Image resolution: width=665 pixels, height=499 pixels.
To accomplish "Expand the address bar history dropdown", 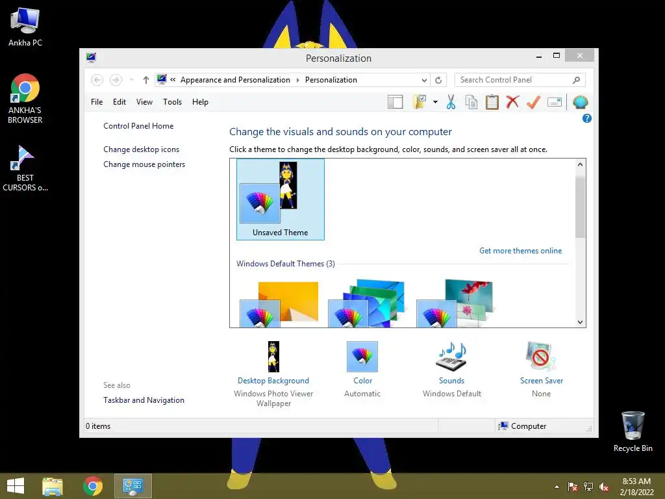I will pos(424,80).
